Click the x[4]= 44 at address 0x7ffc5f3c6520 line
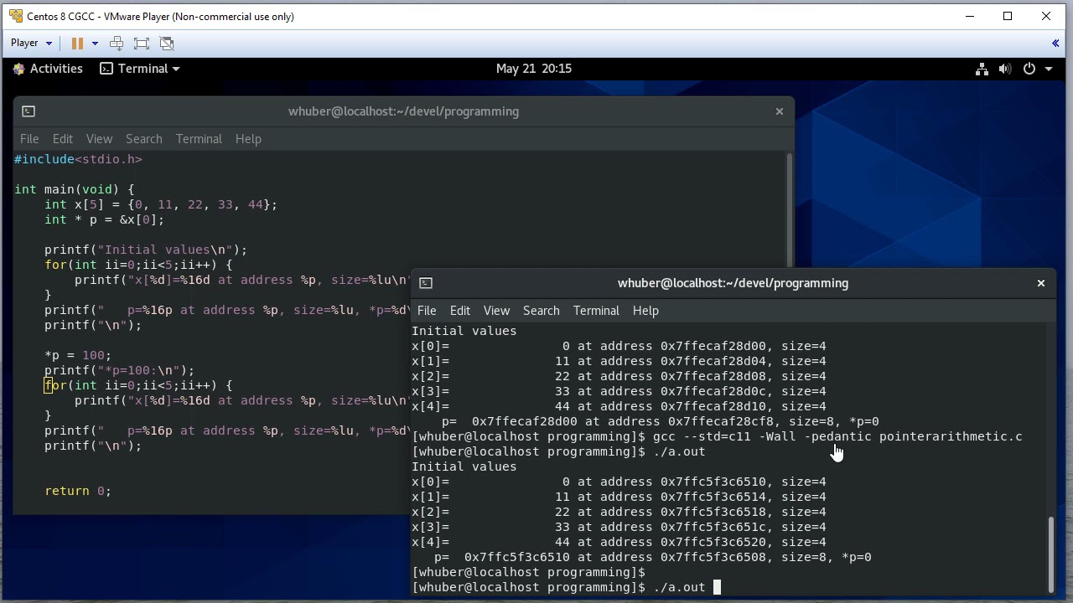The height and width of the screenshot is (603, 1073). point(619,542)
